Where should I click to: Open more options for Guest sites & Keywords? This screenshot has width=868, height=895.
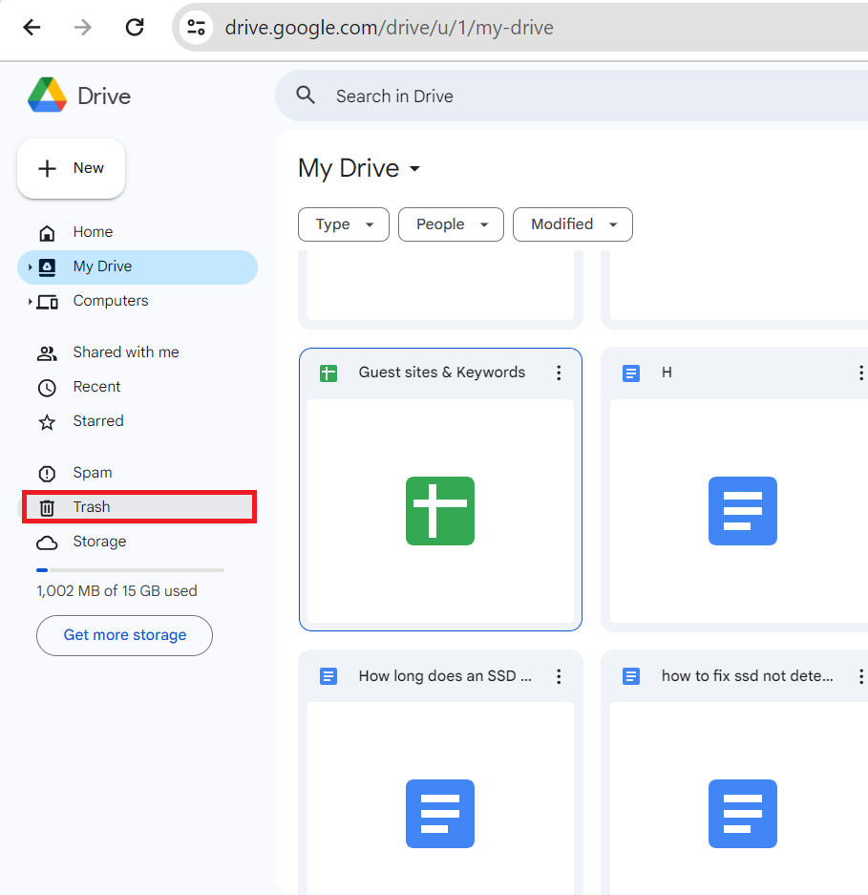[559, 373]
